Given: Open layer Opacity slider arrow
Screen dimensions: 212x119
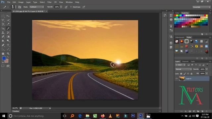Looking at the screenshot, I should 207,69.
